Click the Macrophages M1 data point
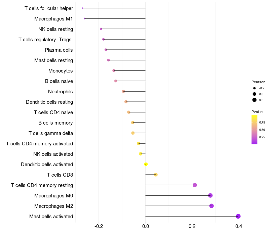This screenshot has height=235, width=269. pyautogui.click(x=85, y=18)
